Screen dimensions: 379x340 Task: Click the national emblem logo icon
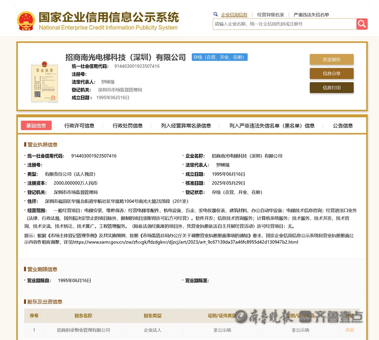click(x=26, y=21)
